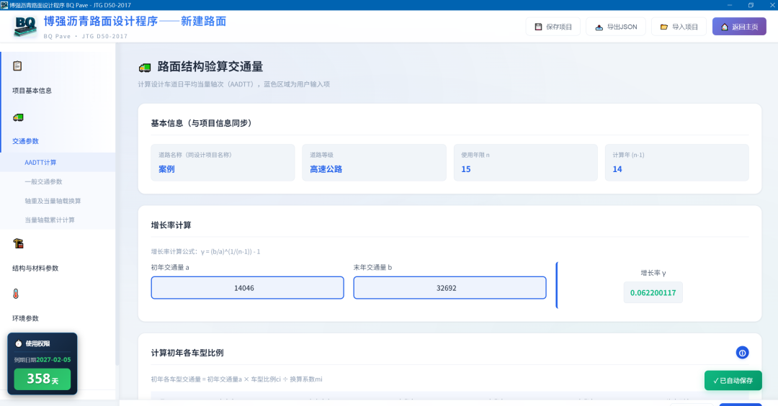Open 项目基本信息 sidebar section
Viewport: 778px width, 406px height.
click(32, 91)
